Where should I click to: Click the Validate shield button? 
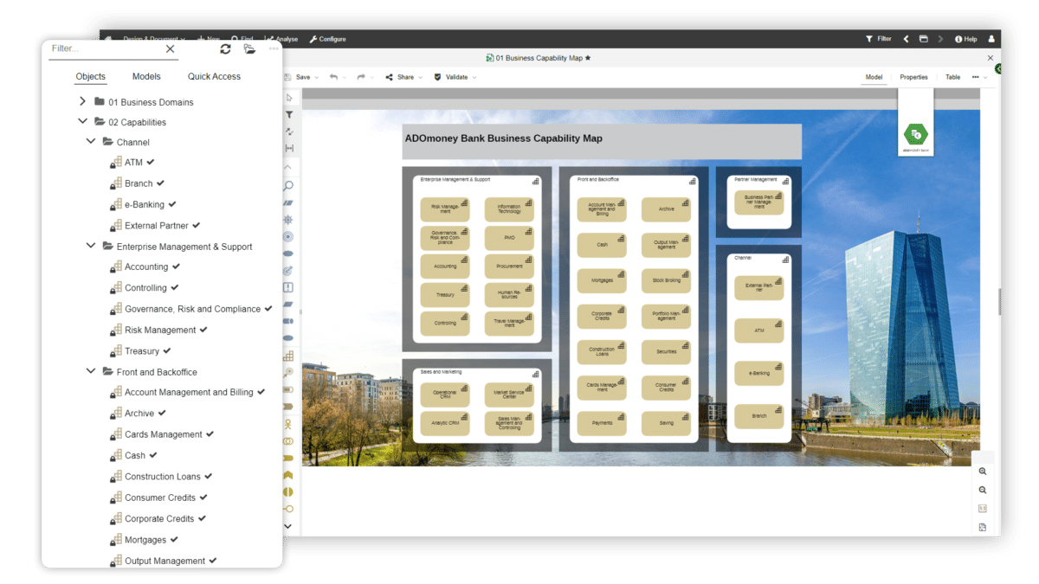pyautogui.click(x=451, y=77)
